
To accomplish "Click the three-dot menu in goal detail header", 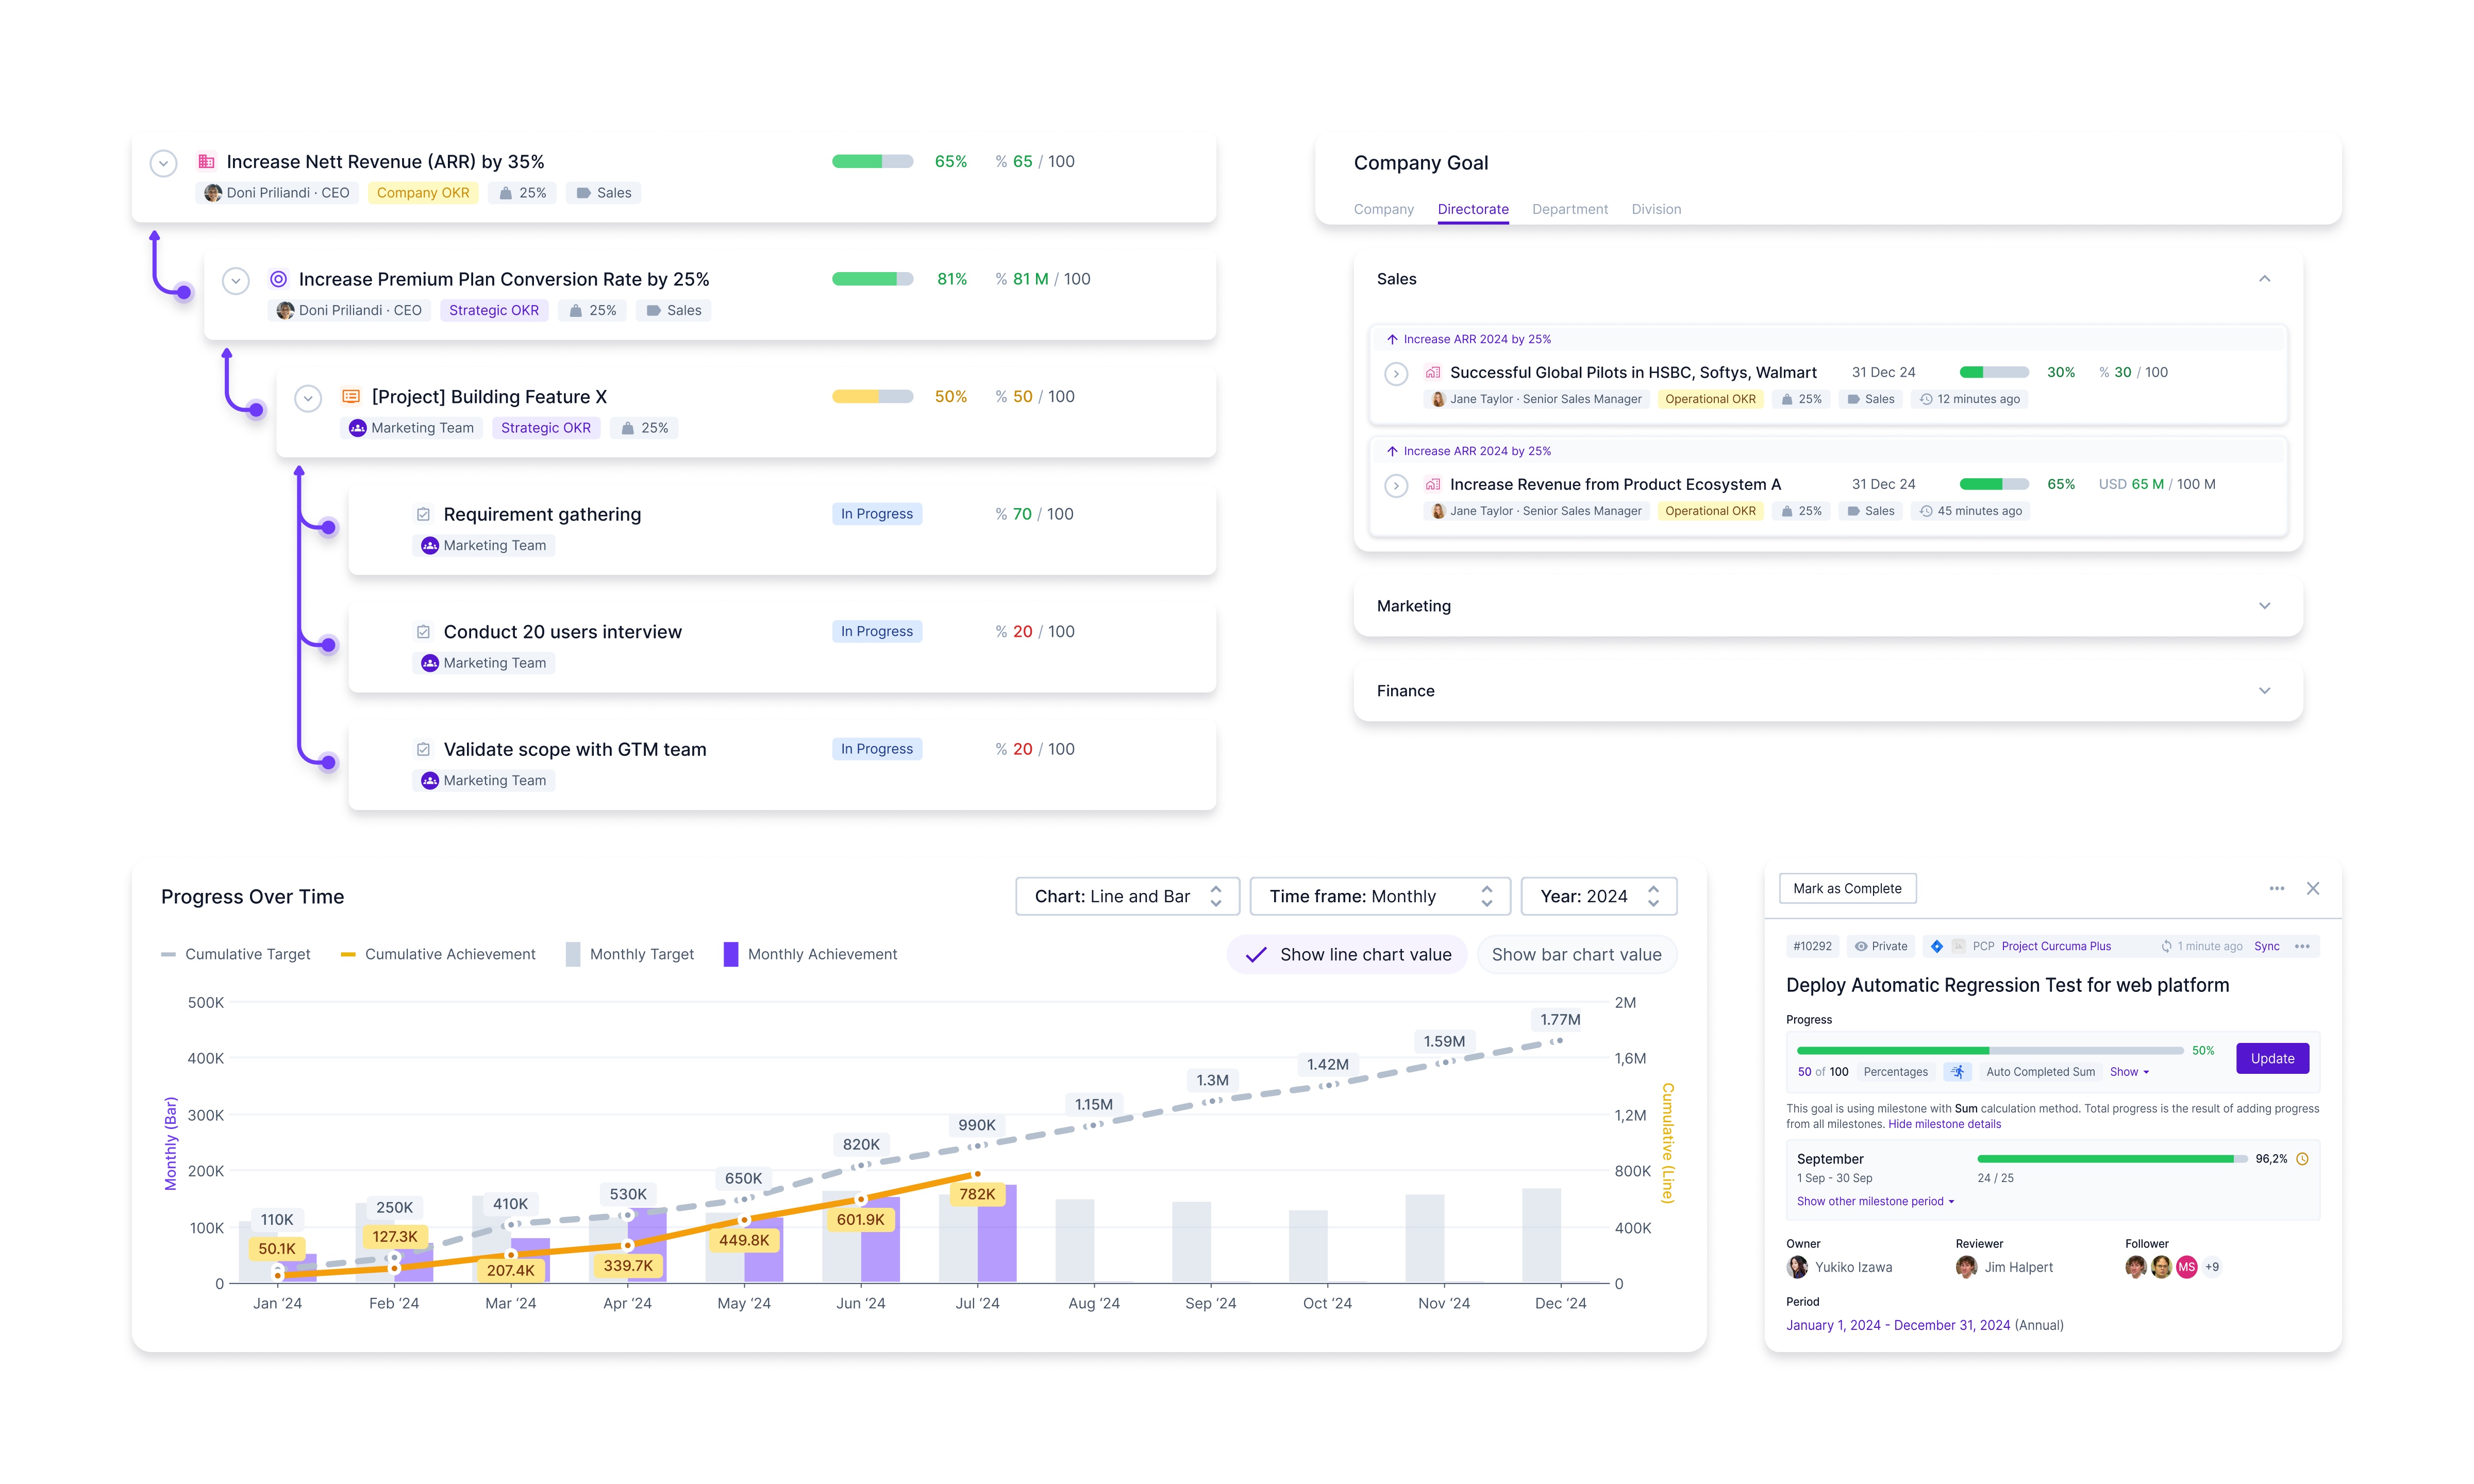I will [x=2277, y=888].
